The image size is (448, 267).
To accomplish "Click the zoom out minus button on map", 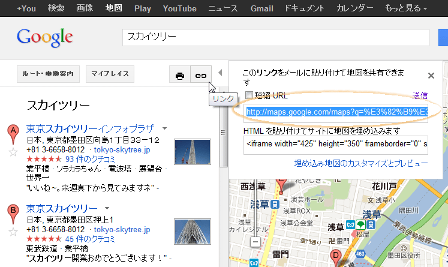I will click(x=255, y=242).
